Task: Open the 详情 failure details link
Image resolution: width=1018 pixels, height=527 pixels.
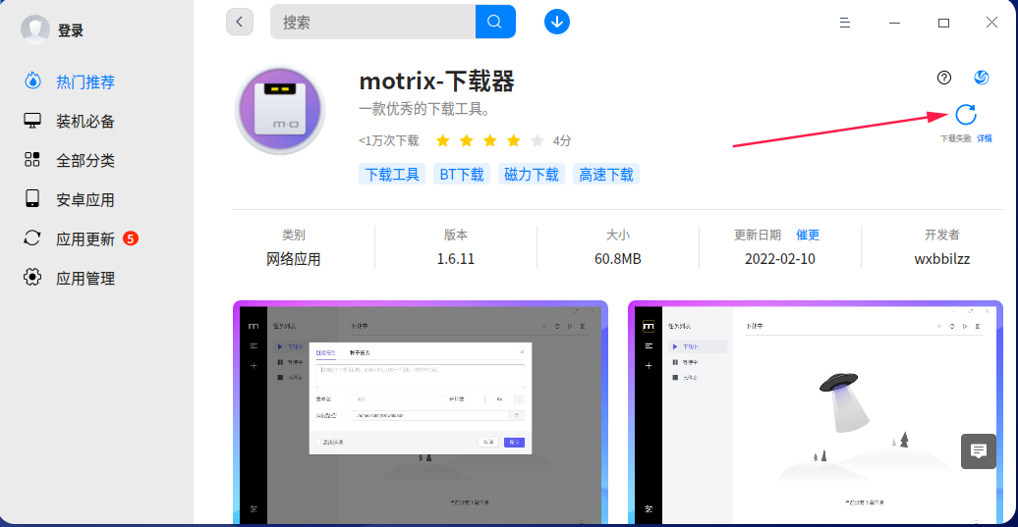Action: coord(985,138)
